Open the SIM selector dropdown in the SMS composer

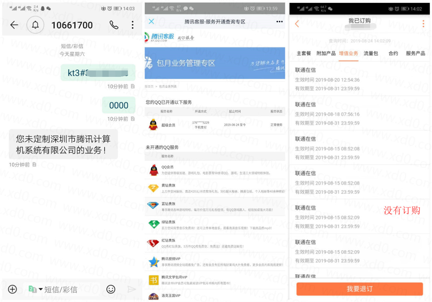point(36,289)
